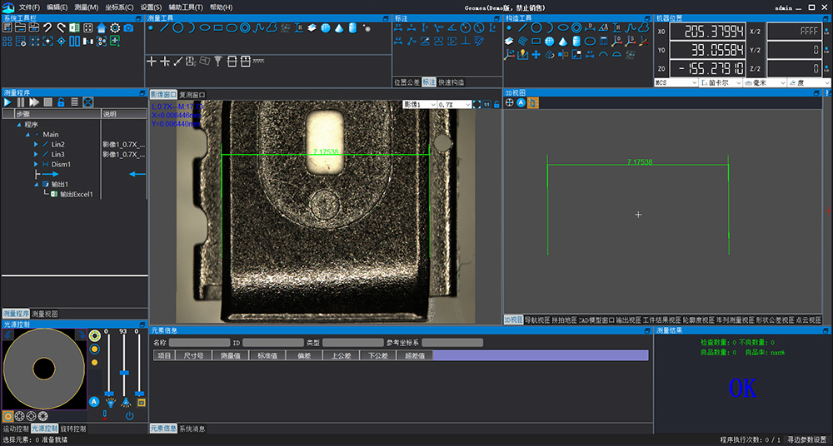
Task: Switch to the 系统消息 tab
Action: coord(192,429)
